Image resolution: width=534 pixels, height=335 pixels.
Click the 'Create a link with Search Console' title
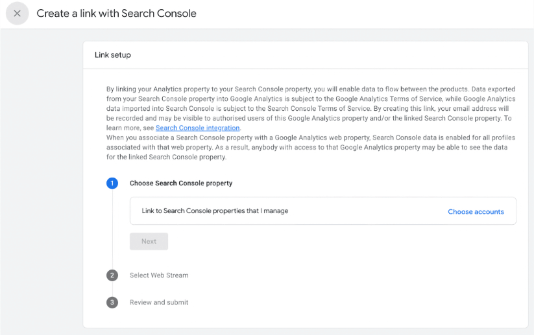(116, 14)
